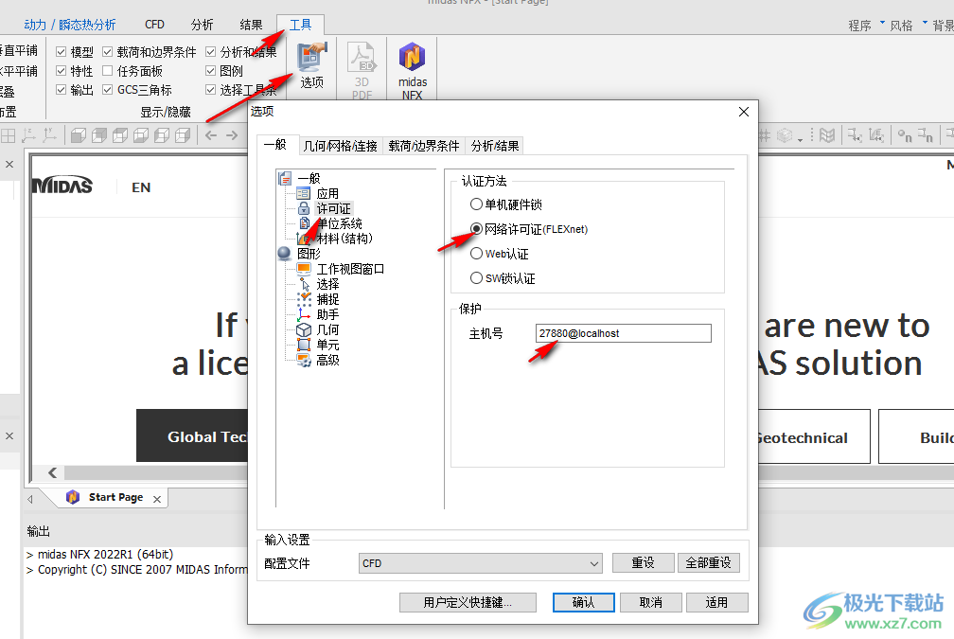Click the left arrow back toolbar icon
Image resolution: width=954 pixels, height=639 pixels.
[211, 135]
